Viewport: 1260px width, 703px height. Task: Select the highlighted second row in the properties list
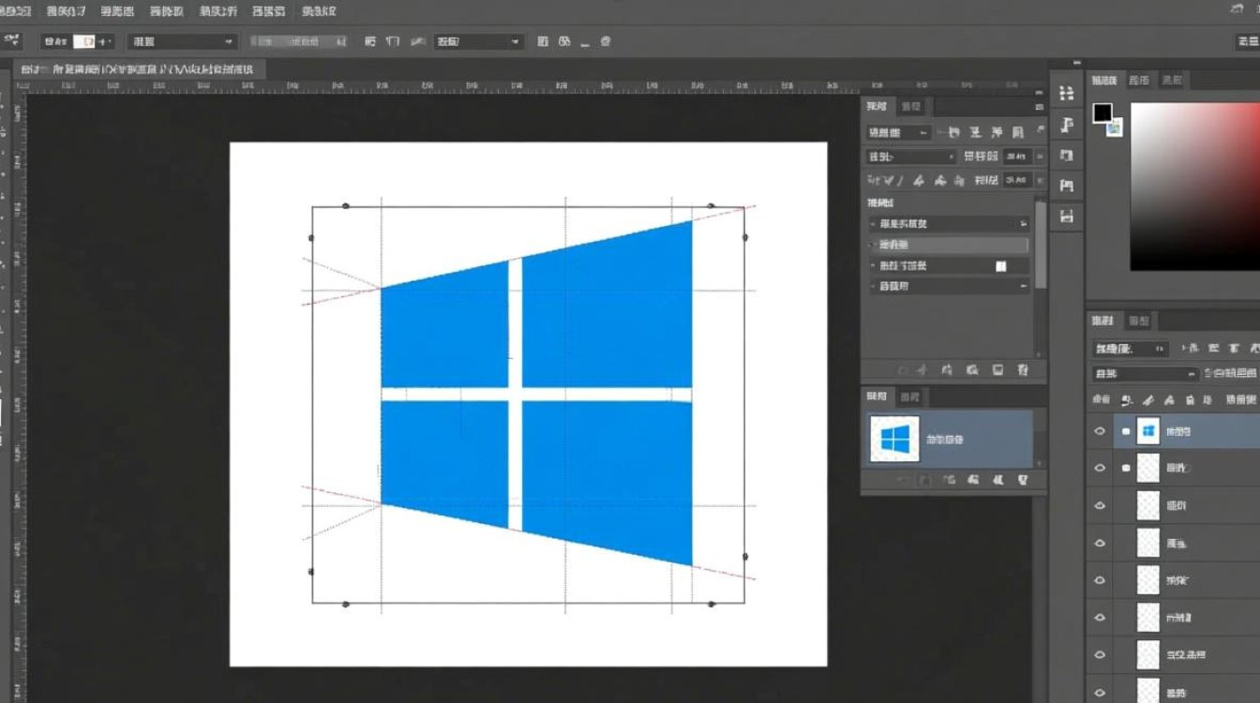click(948, 245)
